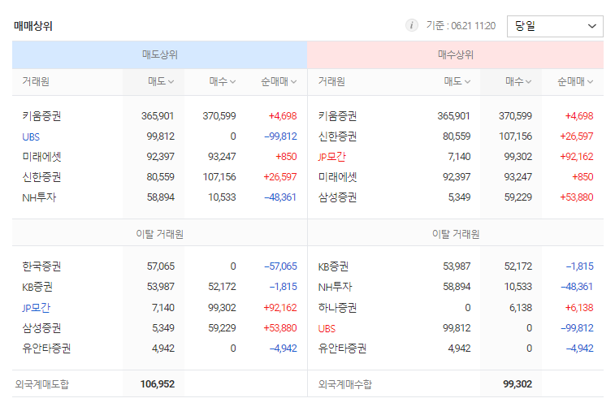Click the 기준 : 06.21 11:20 timestamp
Image resolution: width=615 pixels, height=407 pixels.
coord(461,26)
